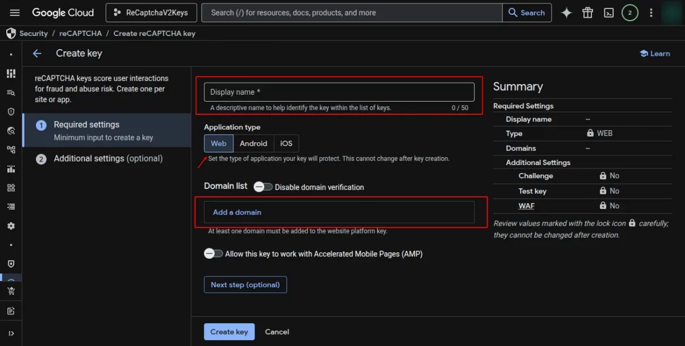Choose Android application type

pyautogui.click(x=253, y=143)
